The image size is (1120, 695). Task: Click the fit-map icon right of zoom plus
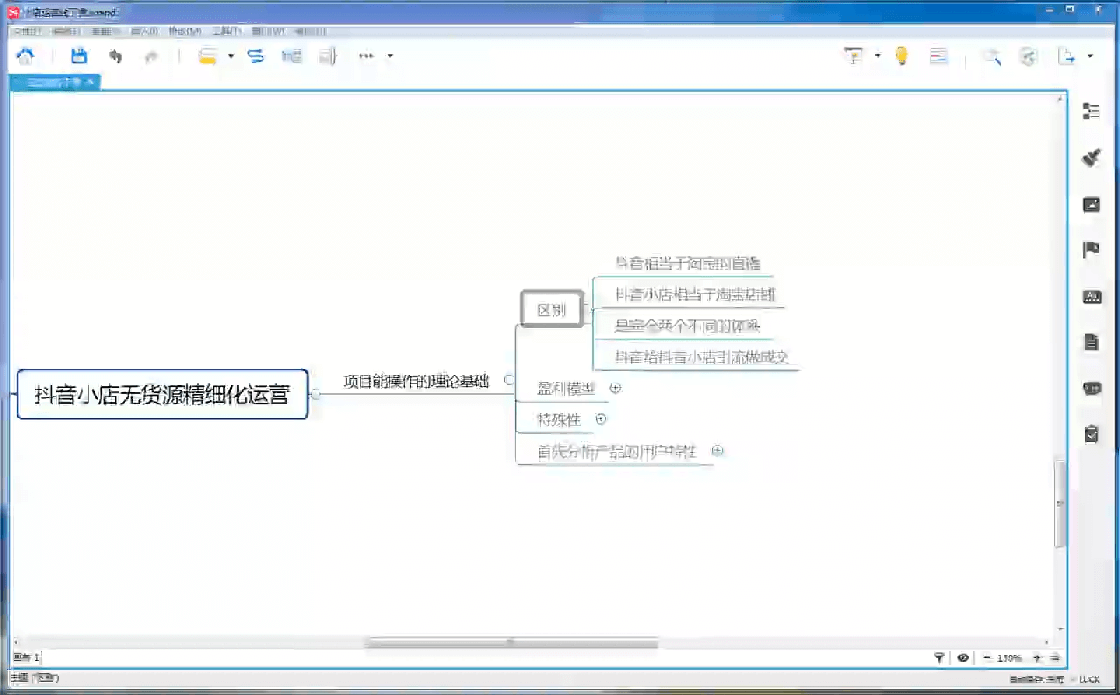(x=1055, y=657)
